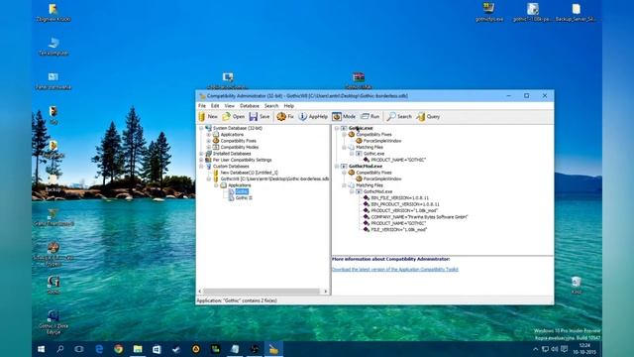634x357 pixels.
Task: Expand the Installed Databases node
Action: point(201,154)
